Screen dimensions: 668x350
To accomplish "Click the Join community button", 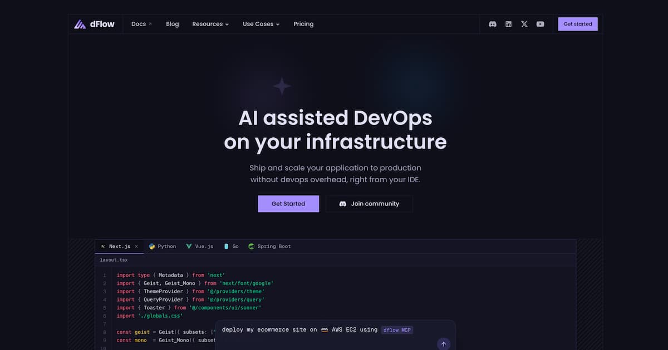I will click(369, 204).
